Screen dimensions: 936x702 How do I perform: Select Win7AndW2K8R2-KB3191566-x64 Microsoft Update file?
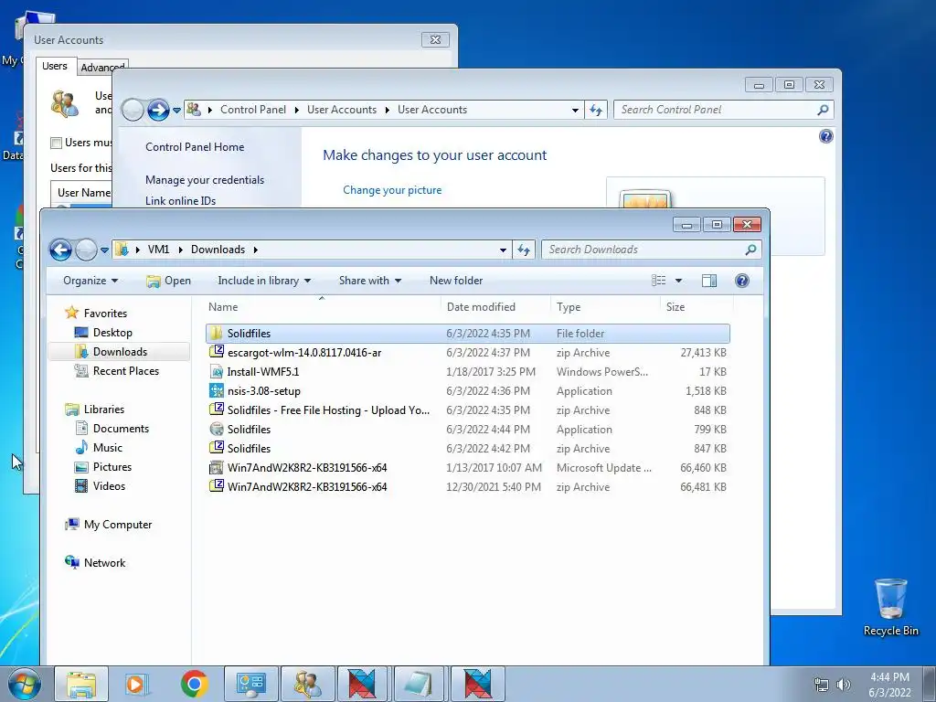tap(467, 467)
